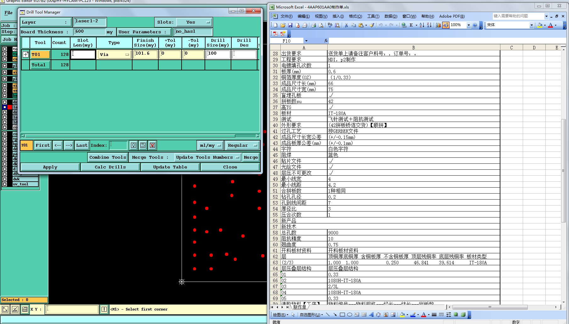The height and width of the screenshot is (324, 569).
Task: Expand the Name Box dropdown showing F10
Action: tap(306, 41)
